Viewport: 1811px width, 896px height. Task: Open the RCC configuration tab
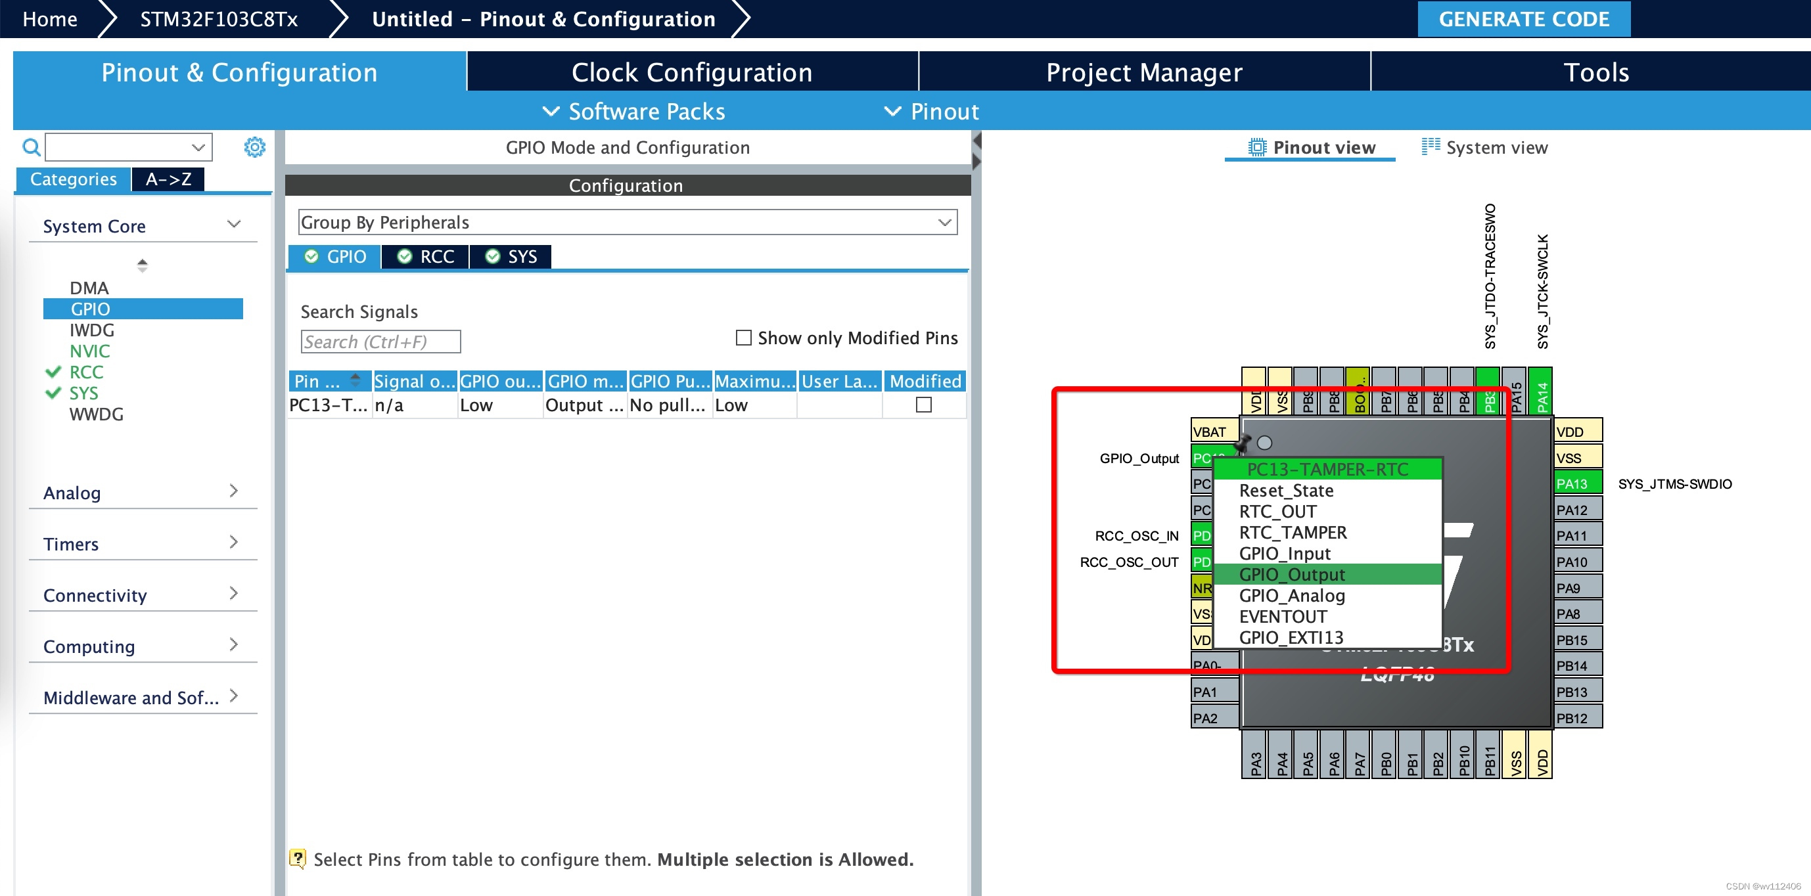pyautogui.click(x=426, y=256)
